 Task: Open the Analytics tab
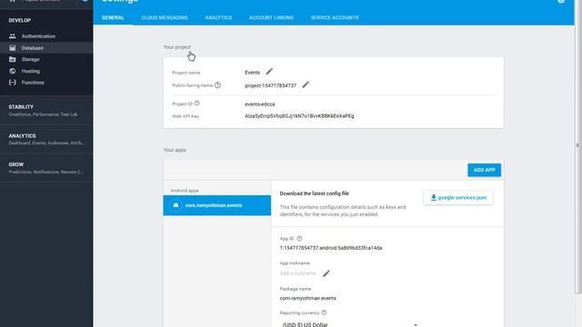pyautogui.click(x=218, y=17)
